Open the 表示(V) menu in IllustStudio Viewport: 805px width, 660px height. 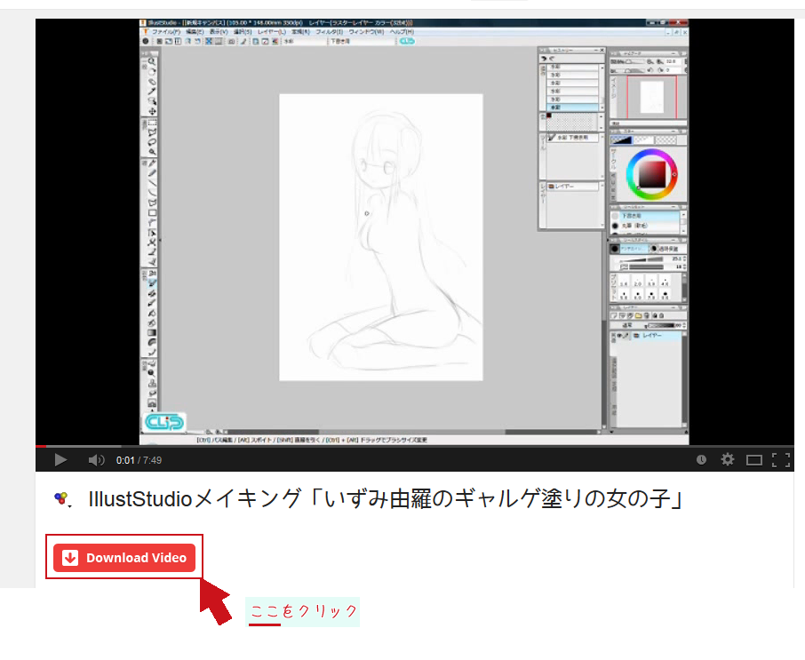(x=219, y=32)
